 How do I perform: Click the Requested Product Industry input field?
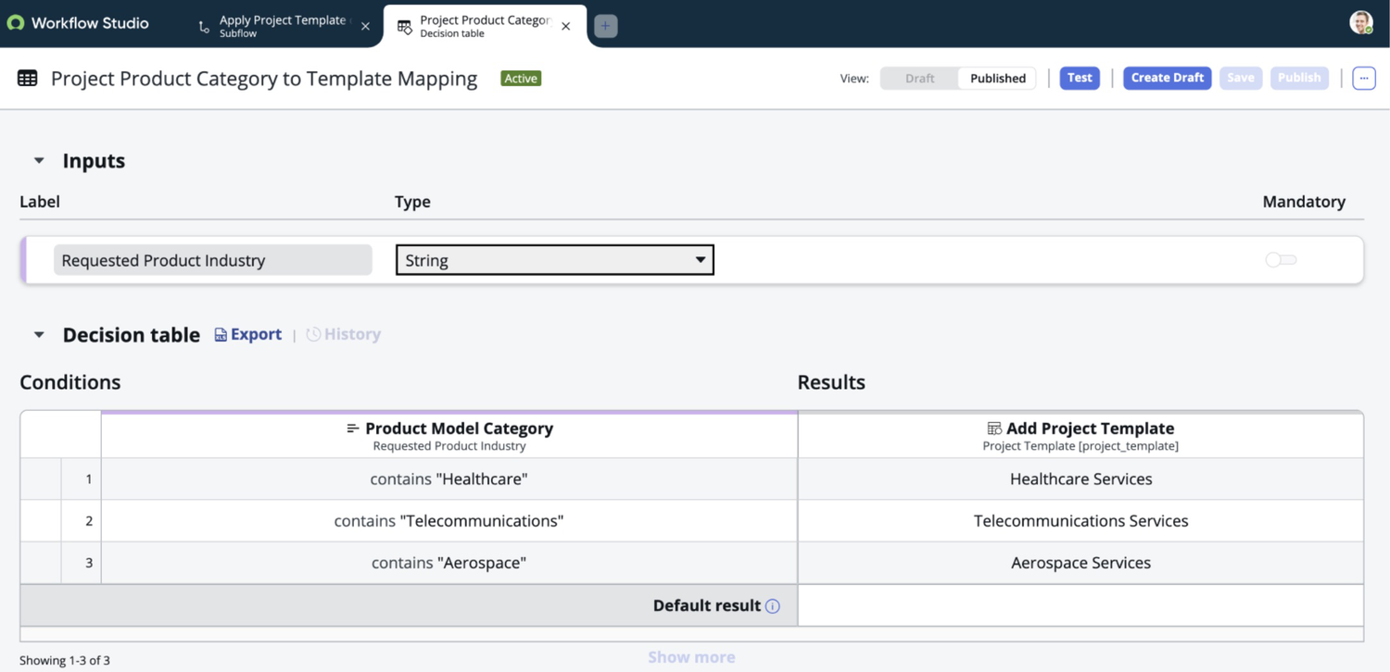211,260
